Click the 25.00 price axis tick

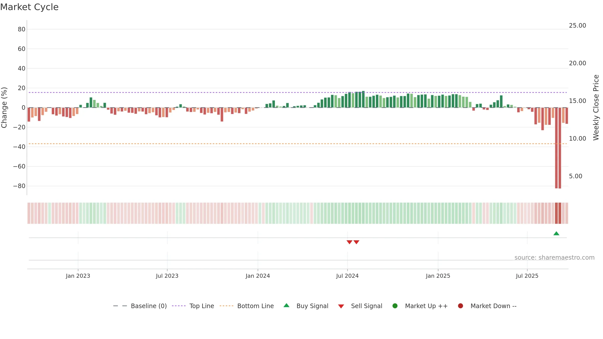577,26
